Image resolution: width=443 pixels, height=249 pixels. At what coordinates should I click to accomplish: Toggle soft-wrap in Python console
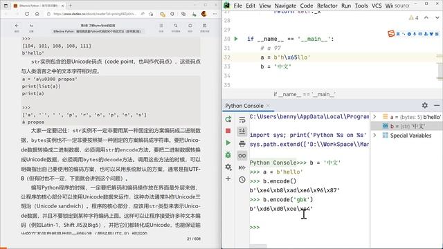pos(242,120)
